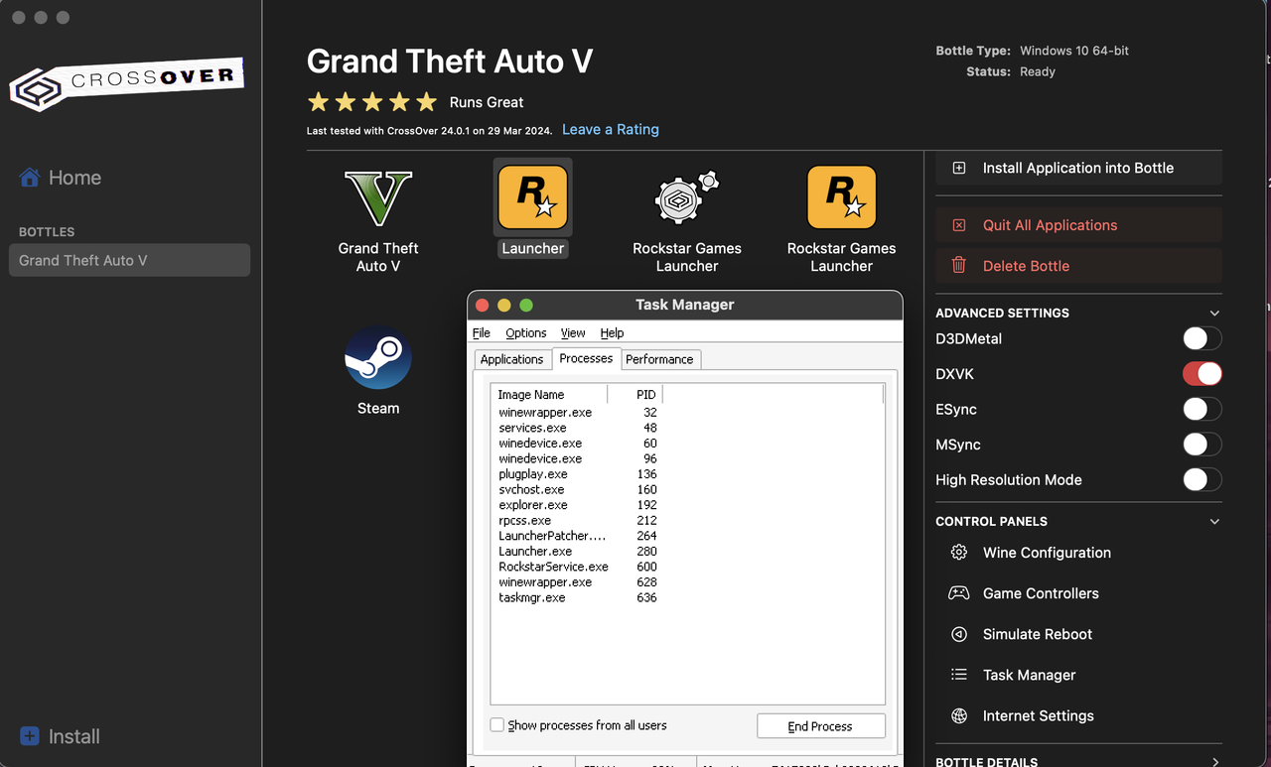Turn on the MSync toggle
Screen dimensions: 1271x767
point(1201,445)
